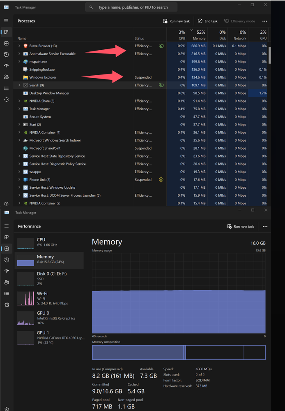Open Services sidebar icon in top window

[6, 99]
